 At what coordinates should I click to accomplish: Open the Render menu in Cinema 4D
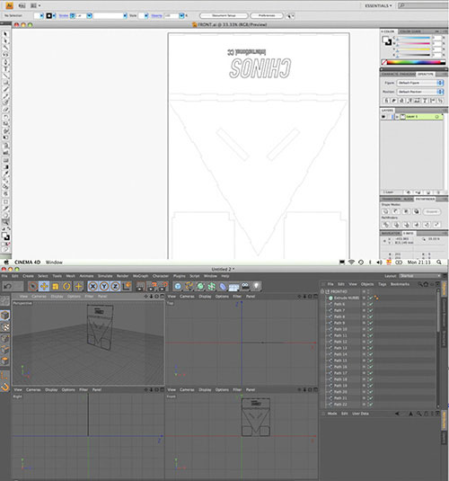click(x=123, y=276)
